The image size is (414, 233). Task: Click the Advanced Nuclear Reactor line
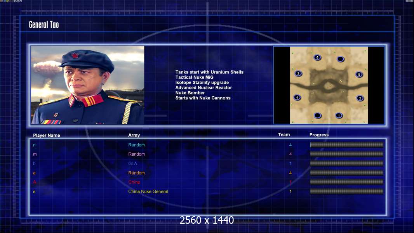point(204,88)
